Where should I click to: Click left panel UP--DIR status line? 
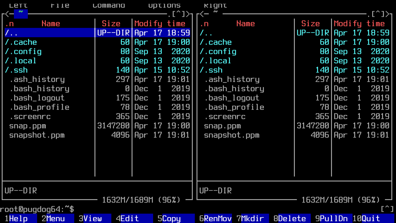21,190
